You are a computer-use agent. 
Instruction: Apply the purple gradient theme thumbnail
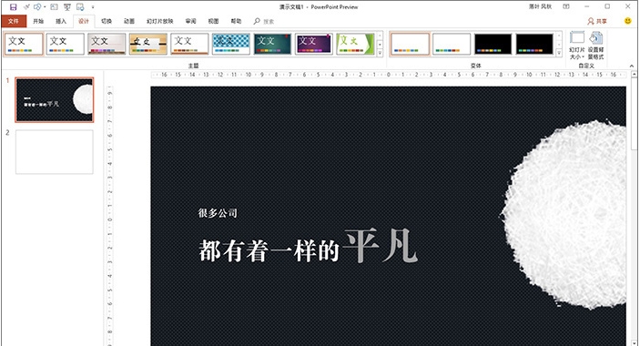point(314,44)
